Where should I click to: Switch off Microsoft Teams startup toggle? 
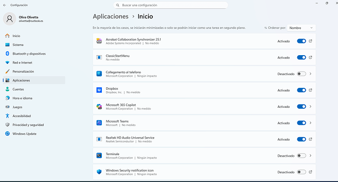pos(301,123)
